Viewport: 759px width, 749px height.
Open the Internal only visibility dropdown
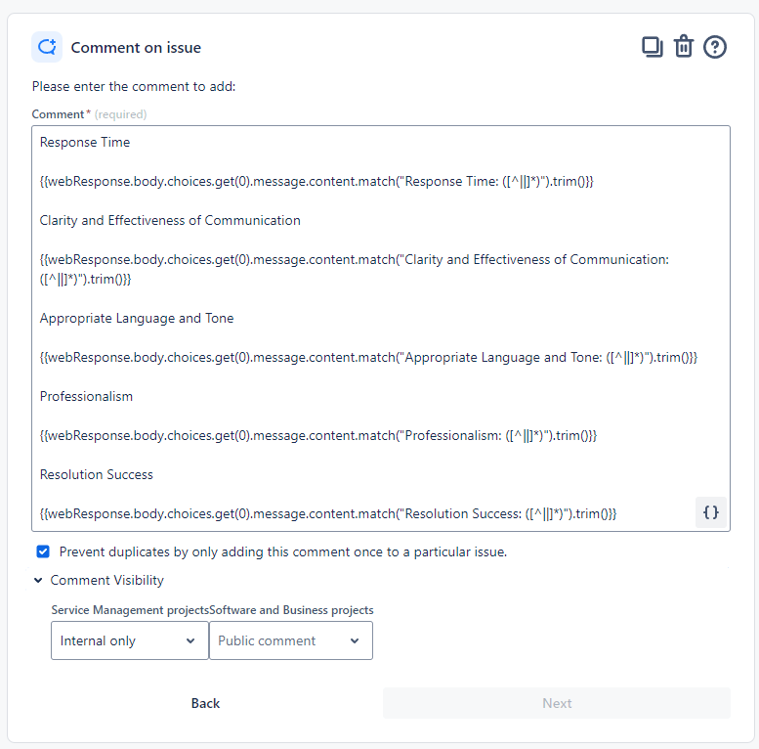click(129, 641)
